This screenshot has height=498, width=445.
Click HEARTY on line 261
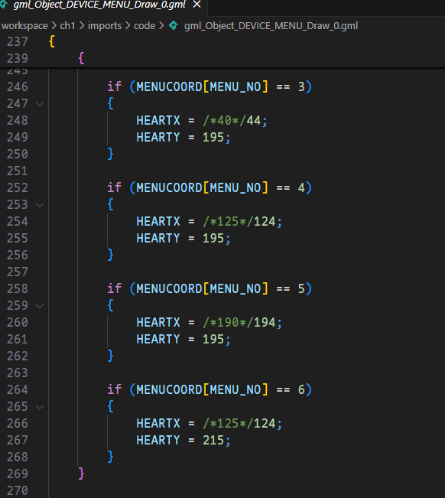pos(158,339)
